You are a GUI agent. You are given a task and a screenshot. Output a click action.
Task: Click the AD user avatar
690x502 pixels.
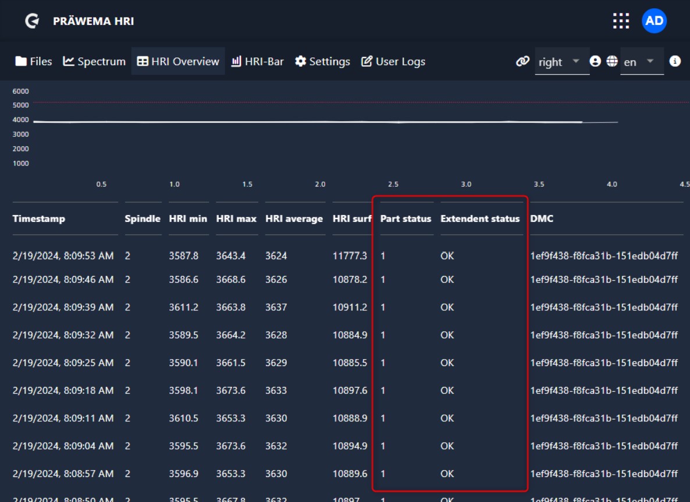pyautogui.click(x=654, y=21)
